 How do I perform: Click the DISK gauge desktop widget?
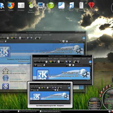(x=94, y=103)
